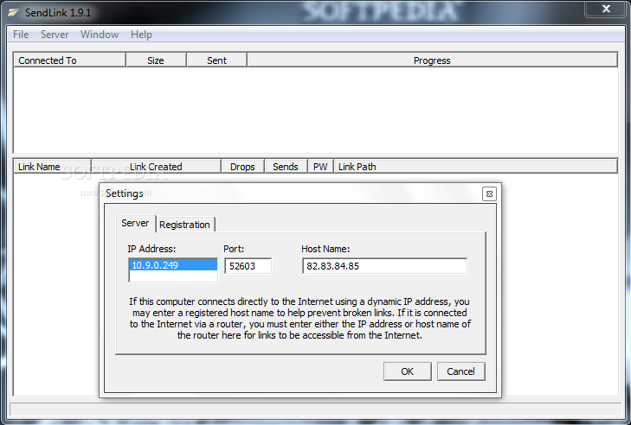Click the Link Name column header

tap(52, 167)
